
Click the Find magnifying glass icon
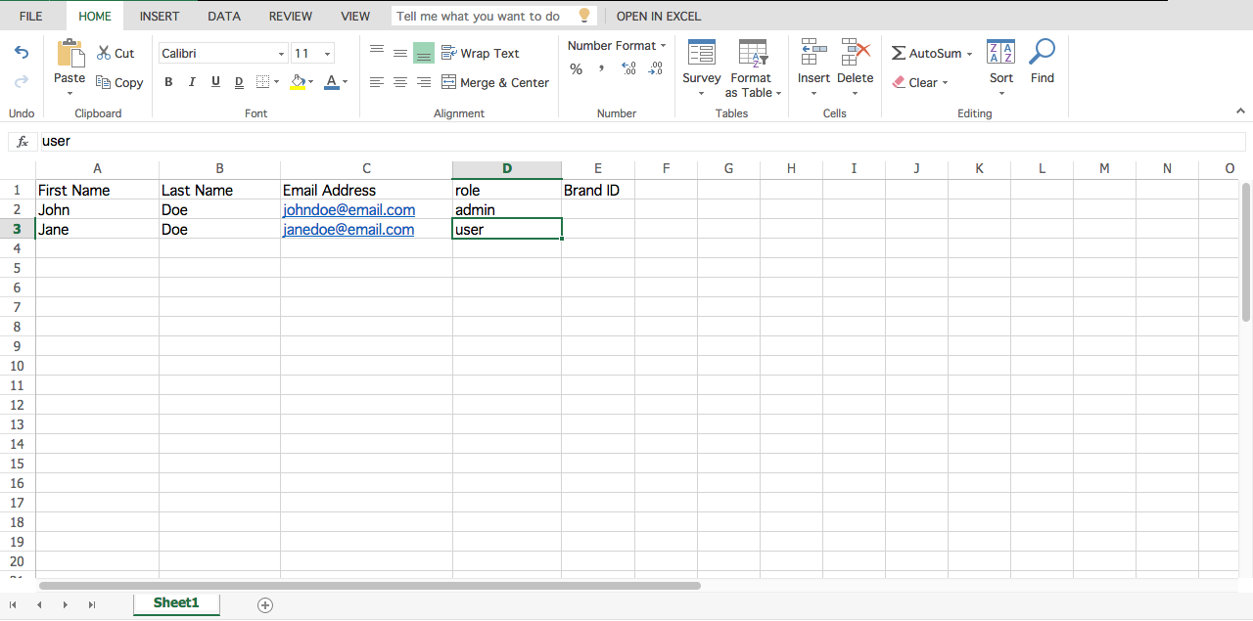1043,53
